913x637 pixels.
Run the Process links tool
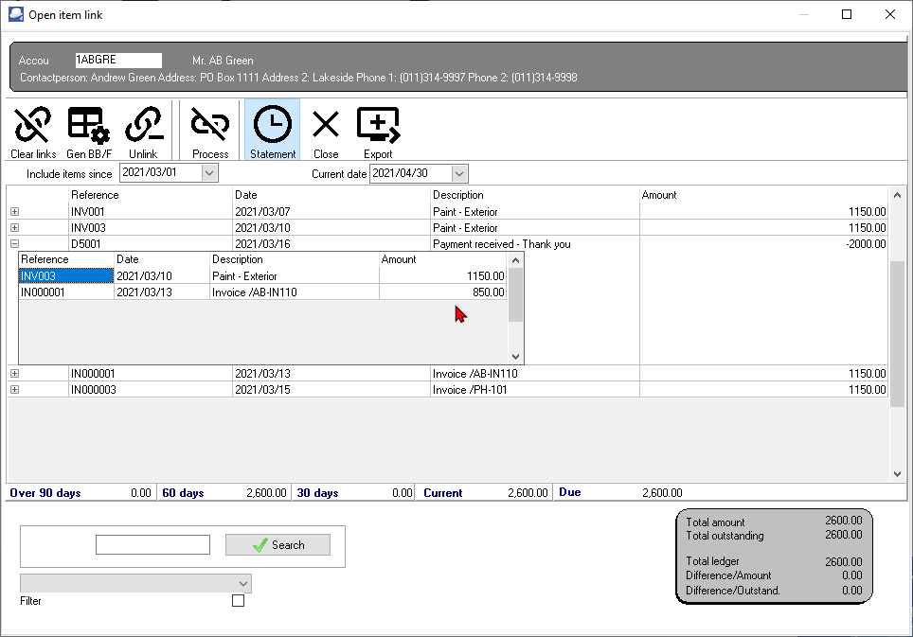coord(210,132)
